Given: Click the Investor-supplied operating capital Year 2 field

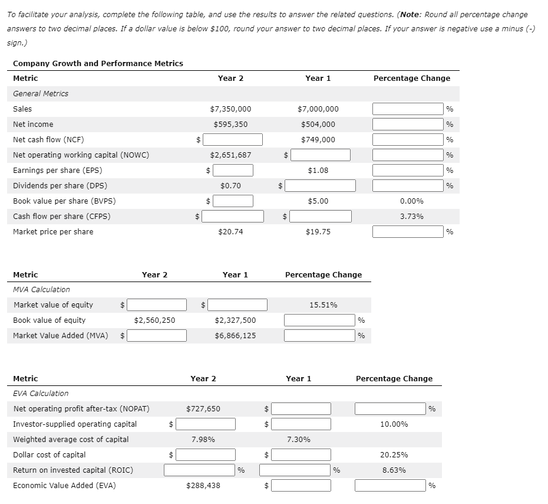Looking at the screenshot, I should [206, 424].
